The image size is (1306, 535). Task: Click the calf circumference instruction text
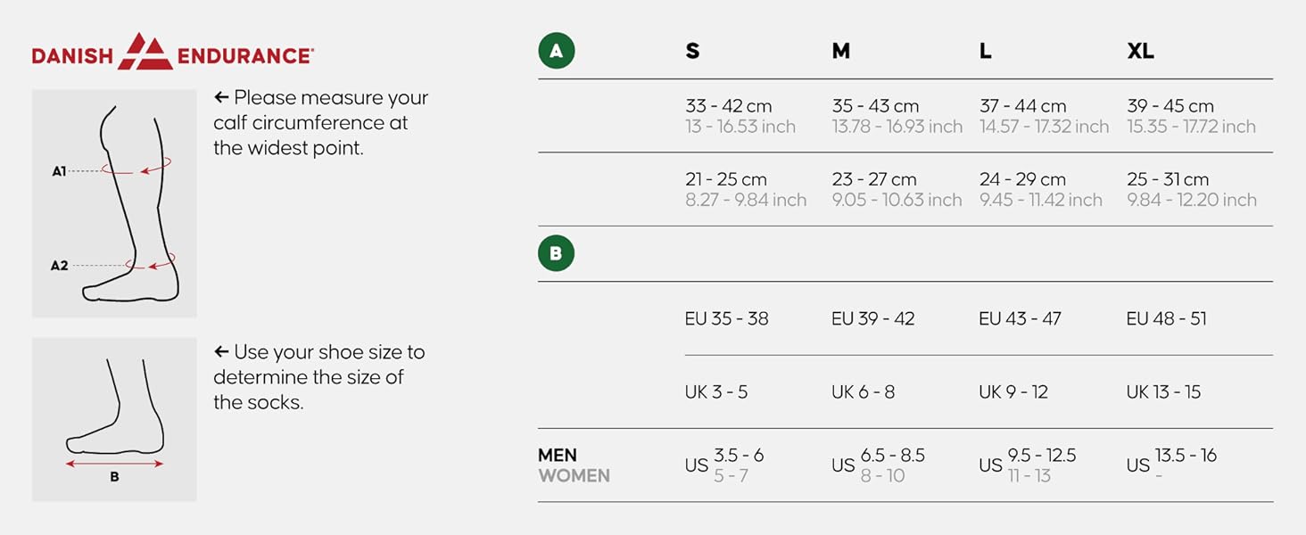(320, 123)
